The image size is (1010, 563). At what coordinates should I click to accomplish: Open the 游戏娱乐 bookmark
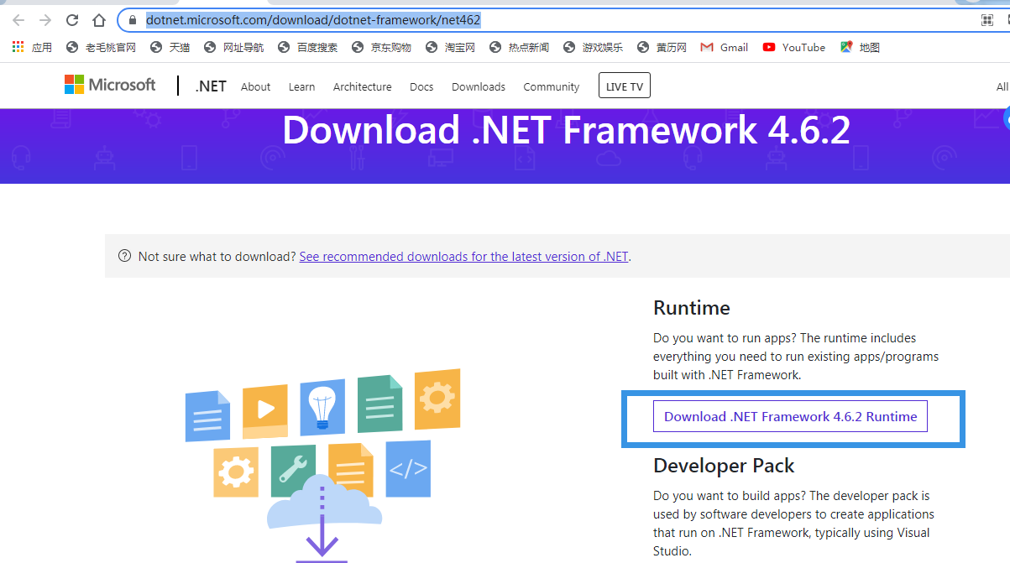(x=593, y=48)
